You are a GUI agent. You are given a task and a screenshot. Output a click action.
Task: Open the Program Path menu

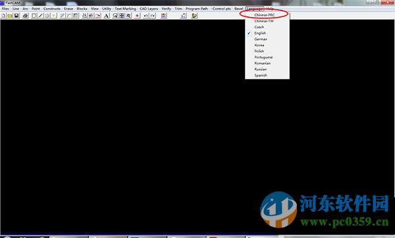click(x=197, y=9)
